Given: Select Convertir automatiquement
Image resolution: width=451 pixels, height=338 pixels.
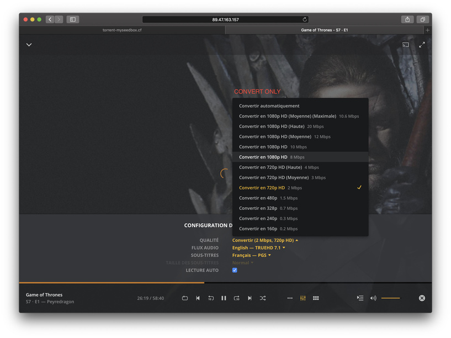Looking at the screenshot, I should [300, 106].
